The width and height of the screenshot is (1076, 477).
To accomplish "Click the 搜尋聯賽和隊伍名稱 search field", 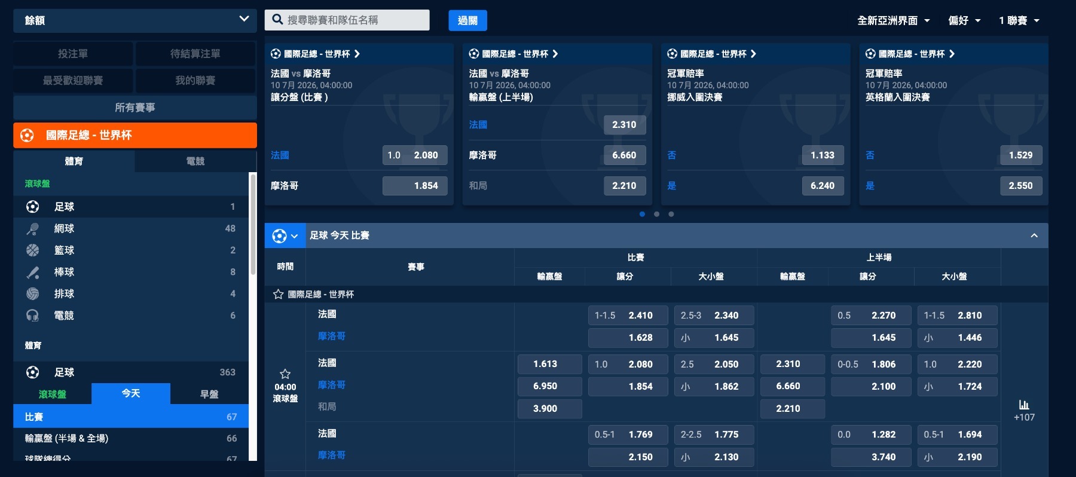I will click(347, 20).
